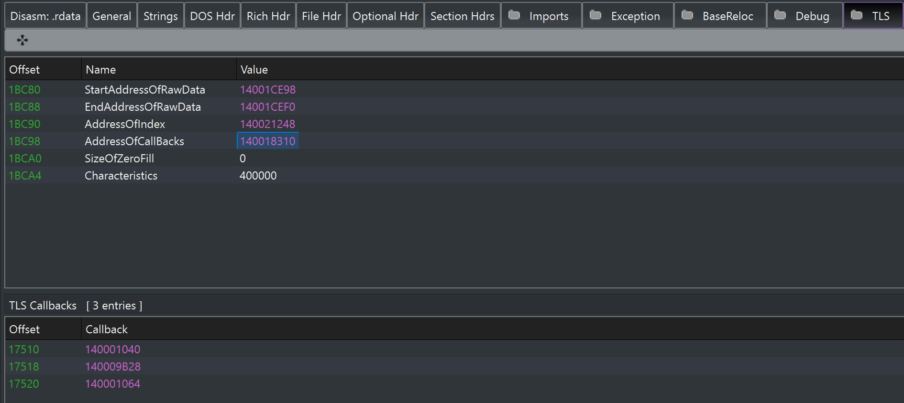Click callback offset 17510
This screenshot has width=904, height=403.
pos(24,350)
